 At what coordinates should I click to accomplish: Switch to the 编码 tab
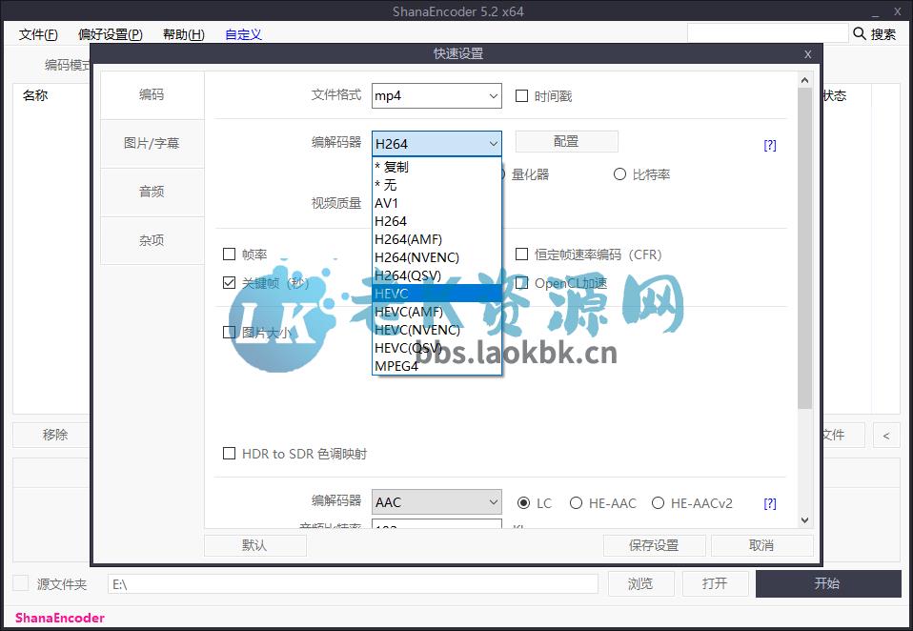(152, 95)
